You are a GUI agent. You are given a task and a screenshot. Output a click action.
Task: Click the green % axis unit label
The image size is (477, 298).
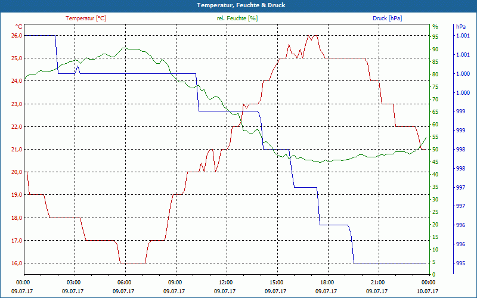click(435, 27)
